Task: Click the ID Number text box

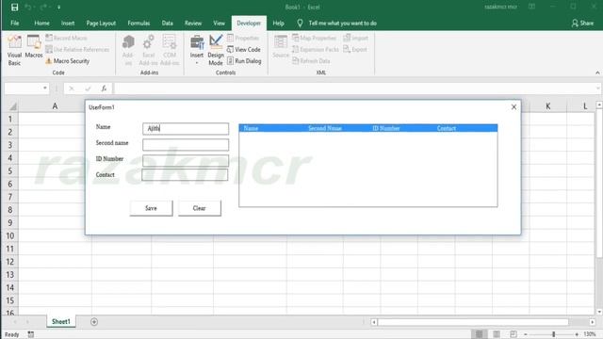Action: click(x=186, y=160)
